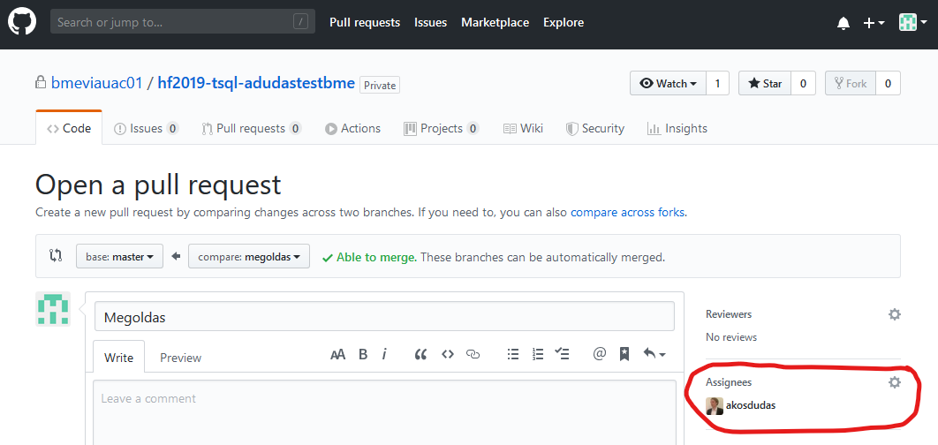Insert a link

473,354
